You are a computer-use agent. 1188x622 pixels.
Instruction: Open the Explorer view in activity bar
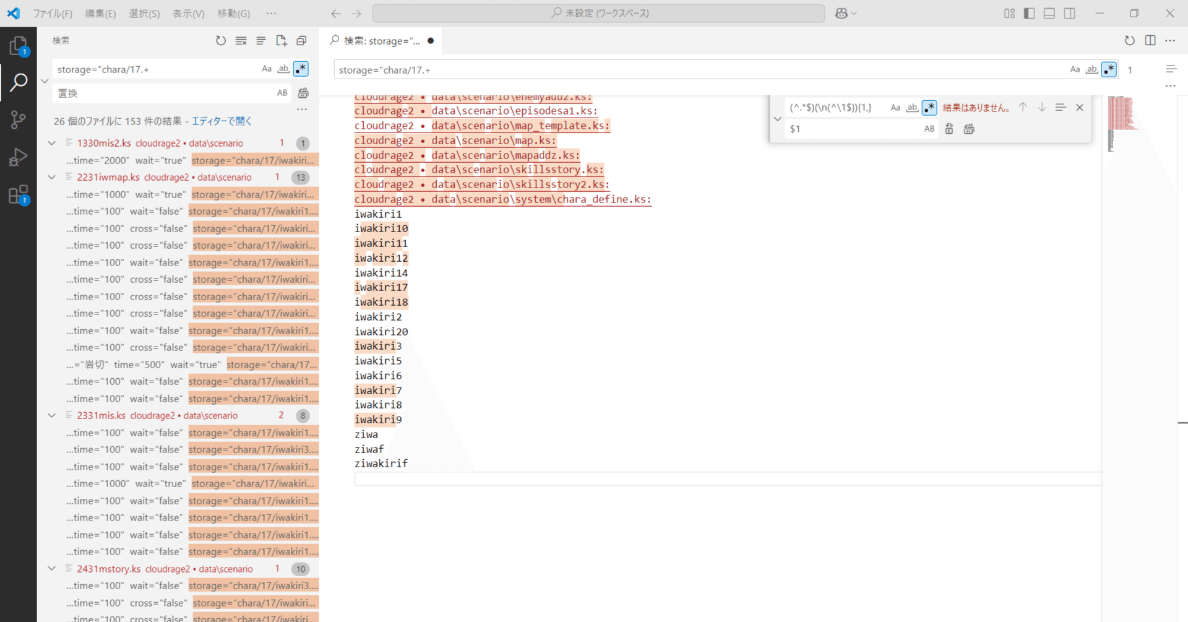18,46
